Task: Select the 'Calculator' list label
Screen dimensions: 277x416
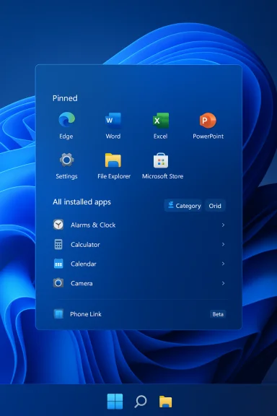Action: tap(85, 244)
